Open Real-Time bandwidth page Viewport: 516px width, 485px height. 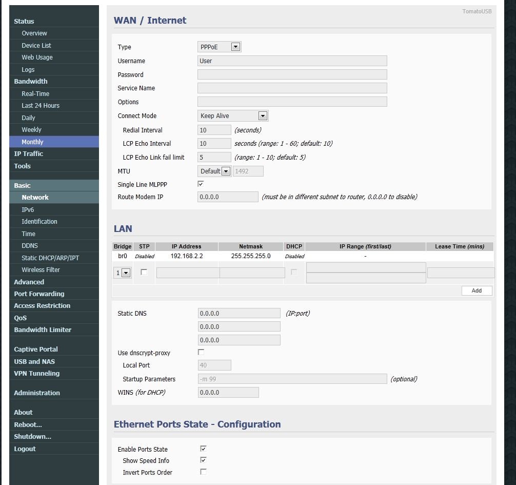tap(35, 93)
